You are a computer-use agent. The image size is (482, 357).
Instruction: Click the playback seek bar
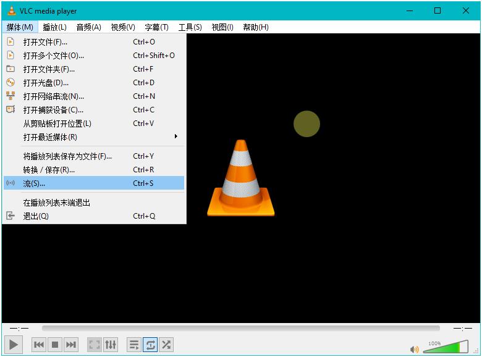pyautogui.click(x=241, y=329)
